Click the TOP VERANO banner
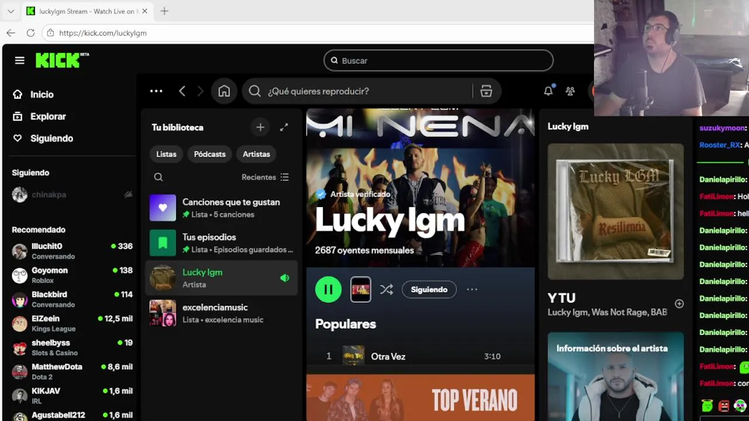Image resolution: width=749 pixels, height=421 pixels. click(x=420, y=398)
